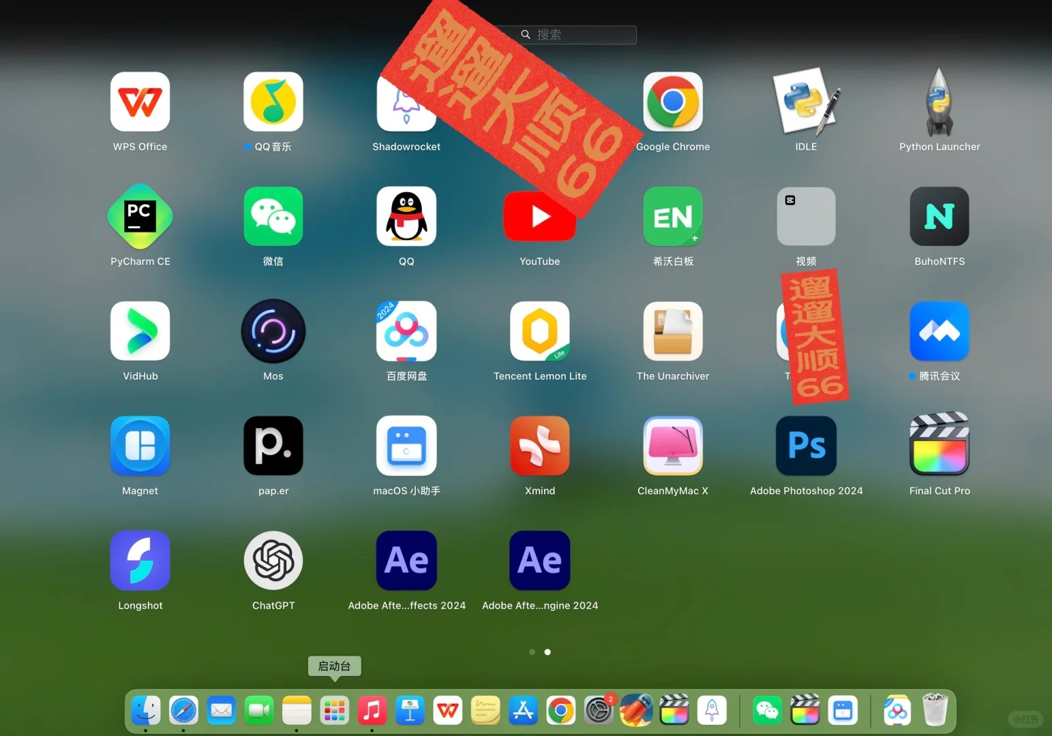Launch Google Chrome from Launchpad grid
Viewport: 1052px width, 736px height.
[673, 102]
